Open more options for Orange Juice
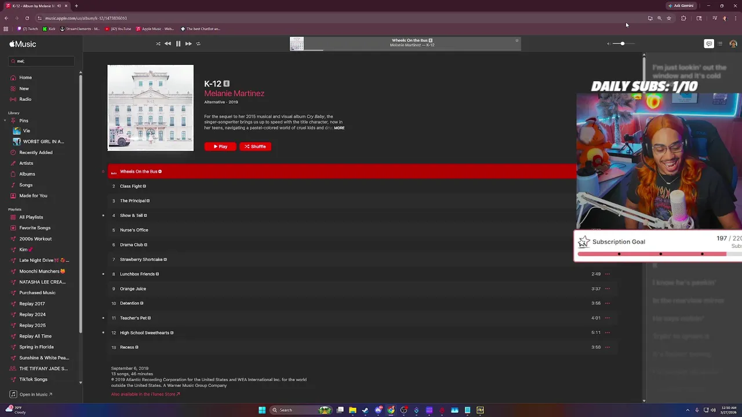Image resolution: width=742 pixels, height=417 pixels. pyautogui.click(x=608, y=288)
